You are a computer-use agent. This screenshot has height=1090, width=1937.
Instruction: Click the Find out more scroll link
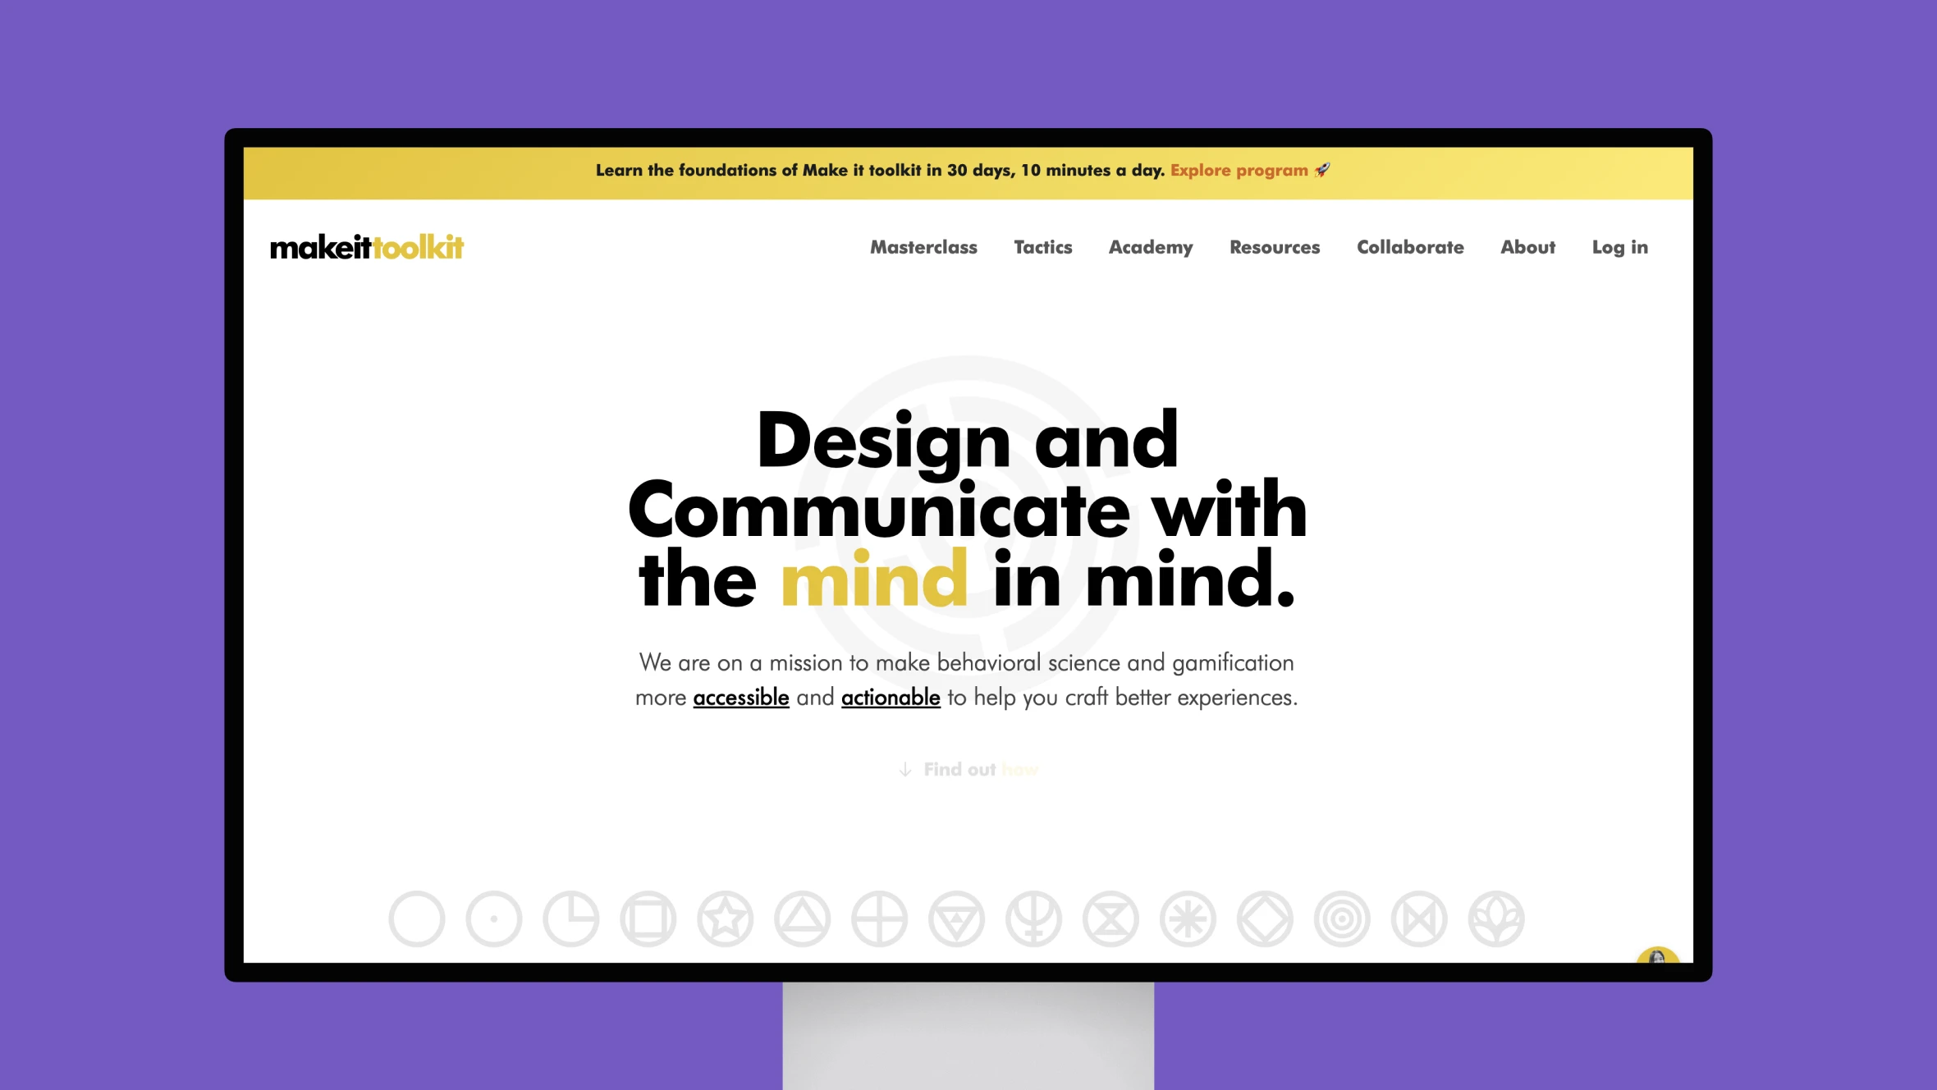[x=967, y=769]
